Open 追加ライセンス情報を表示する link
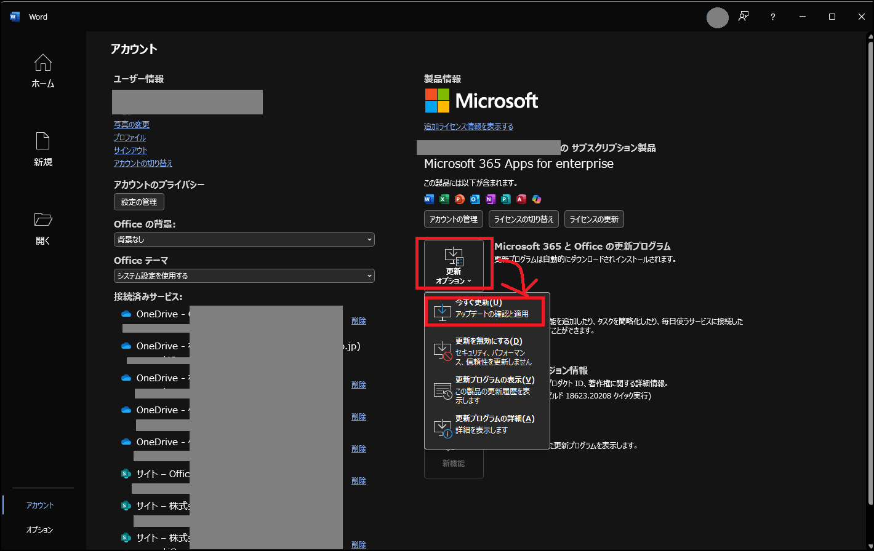The height and width of the screenshot is (551, 874). pyautogui.click(x=468, y=127)
